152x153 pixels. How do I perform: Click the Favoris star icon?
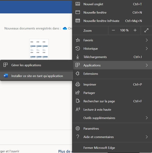(x=78, y=40)
